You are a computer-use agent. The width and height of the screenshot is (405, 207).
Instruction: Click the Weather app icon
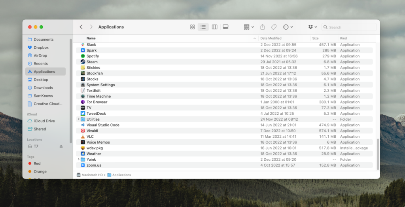coord(83,154)
